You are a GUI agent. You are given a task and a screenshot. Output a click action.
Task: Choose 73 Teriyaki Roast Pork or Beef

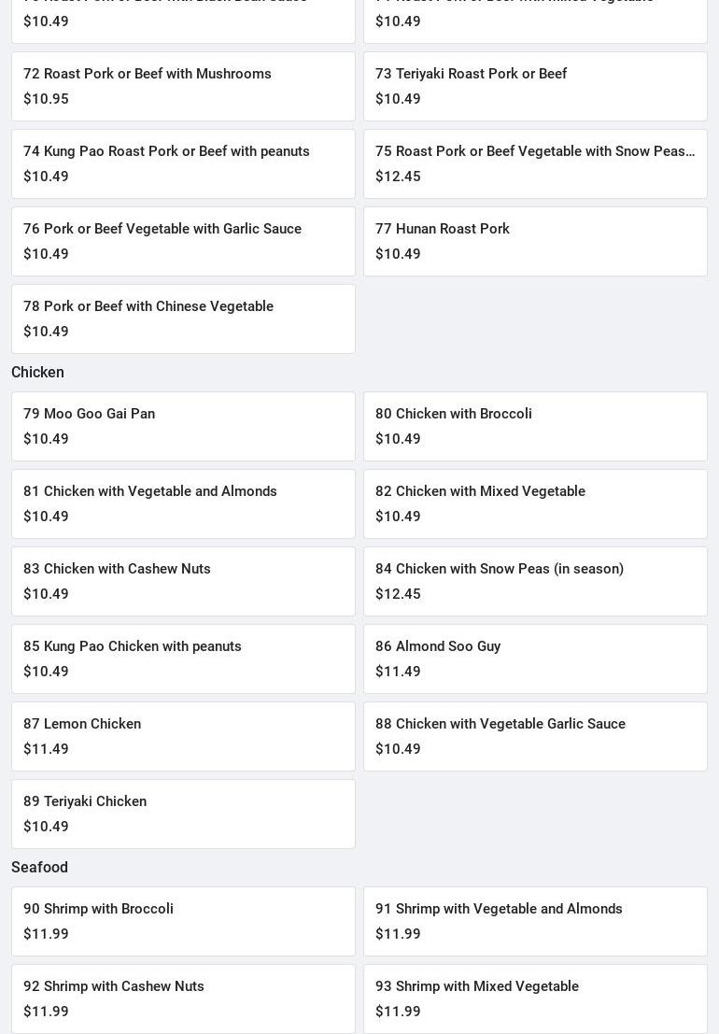pyautogui.click(x=535, y=86)
